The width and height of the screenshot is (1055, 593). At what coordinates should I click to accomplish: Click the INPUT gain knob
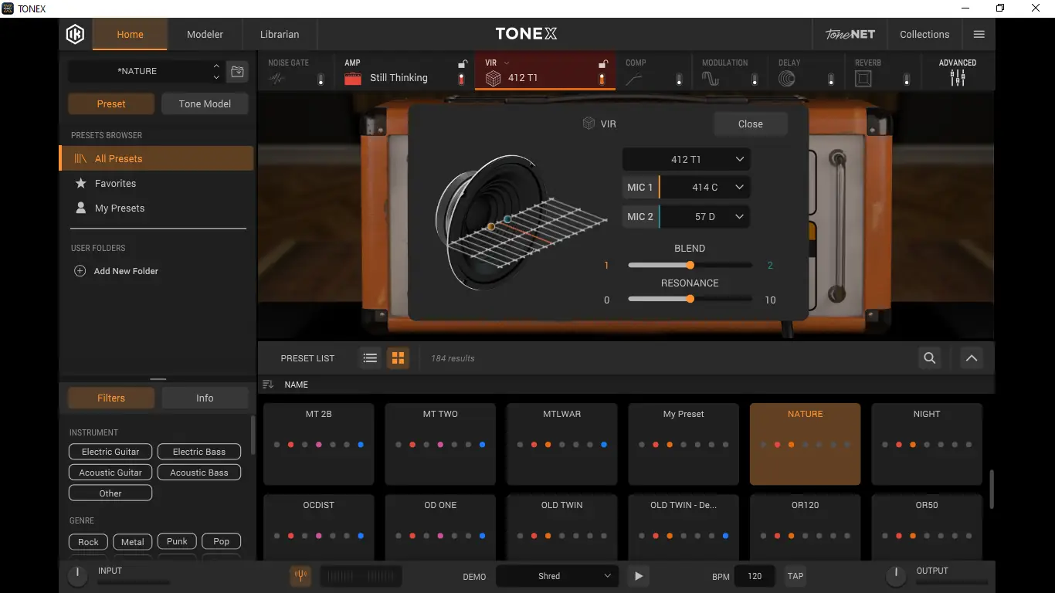point(77,574)
